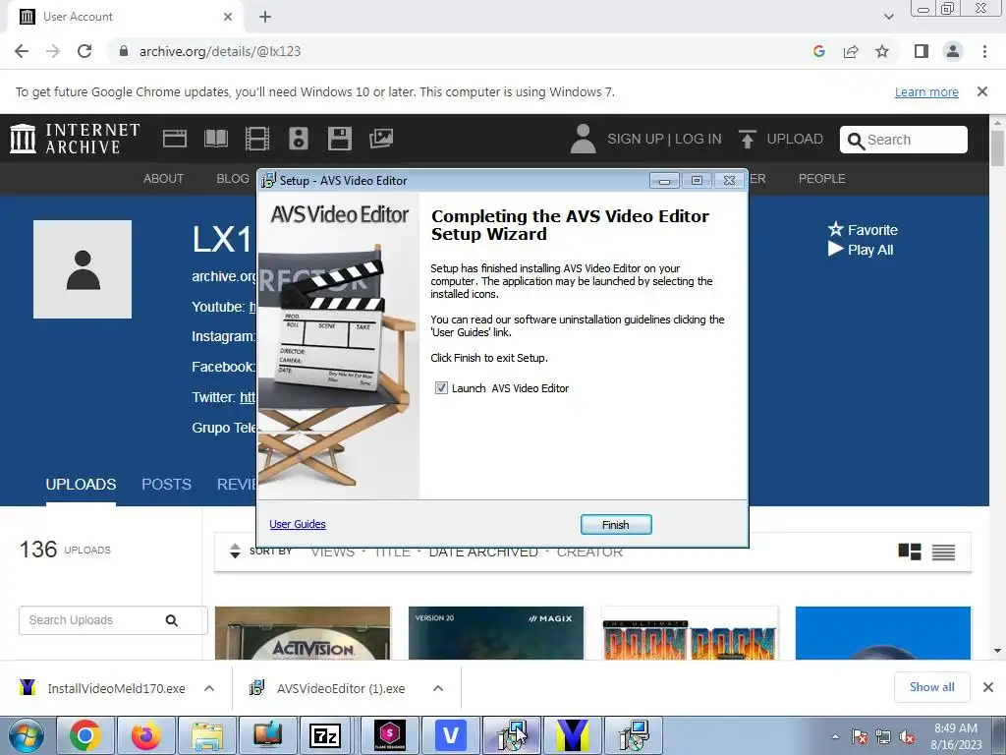This screenshot has height=755, width=1006.
Task: Open a new Chrome tab
Action: [x=265, y=17]
